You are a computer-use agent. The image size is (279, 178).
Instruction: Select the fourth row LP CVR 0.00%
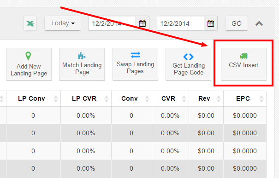click(x=86, y=168)
